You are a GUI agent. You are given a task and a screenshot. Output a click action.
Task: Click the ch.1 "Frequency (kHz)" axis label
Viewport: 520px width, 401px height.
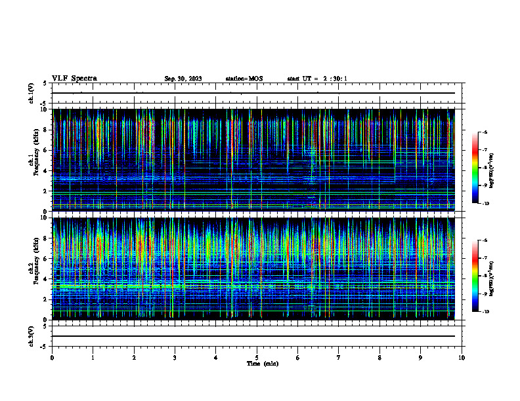tap(37, 152)
